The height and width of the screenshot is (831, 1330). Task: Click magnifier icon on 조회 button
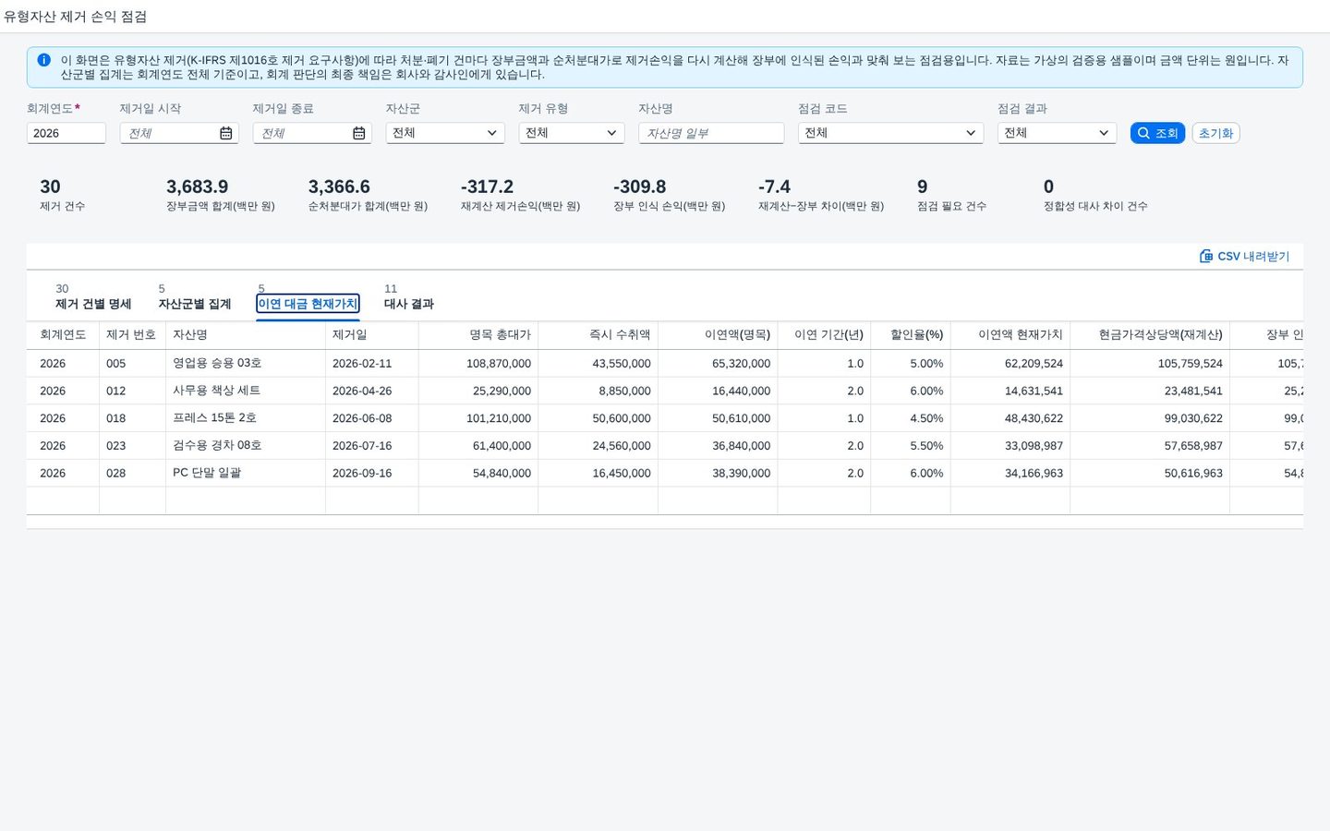click(1143, 133)
